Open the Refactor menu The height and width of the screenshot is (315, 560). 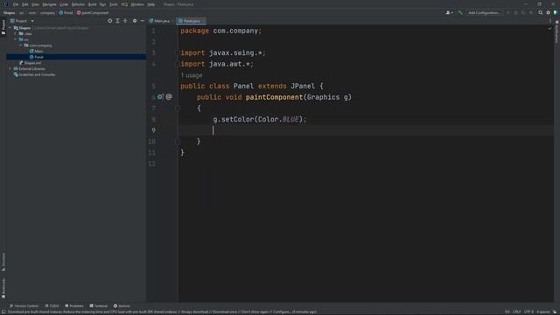pos(78,4)
